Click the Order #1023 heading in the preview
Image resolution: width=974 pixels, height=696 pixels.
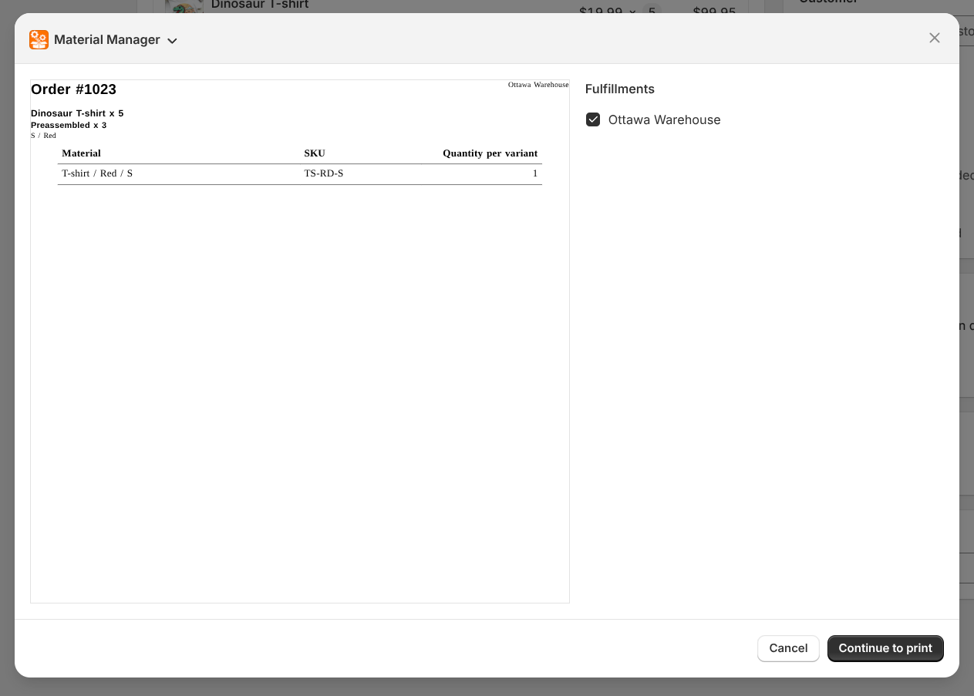pyautogui.click(x=73, y=89)
